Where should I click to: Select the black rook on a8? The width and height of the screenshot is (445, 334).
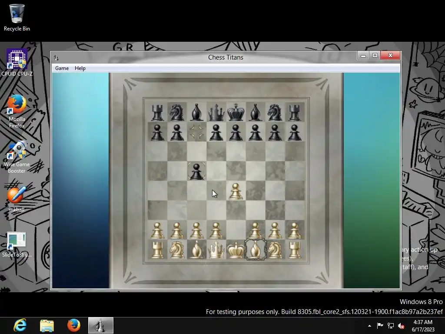click(x=157, y=112)
